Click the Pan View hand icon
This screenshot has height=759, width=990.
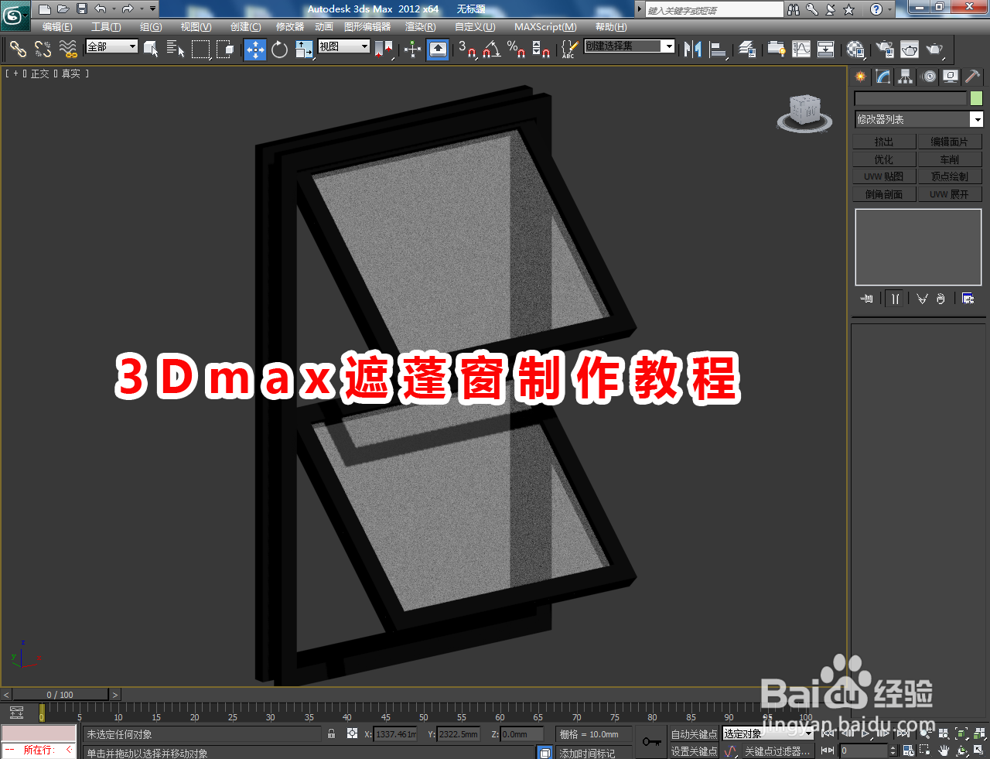coord(944,750)
